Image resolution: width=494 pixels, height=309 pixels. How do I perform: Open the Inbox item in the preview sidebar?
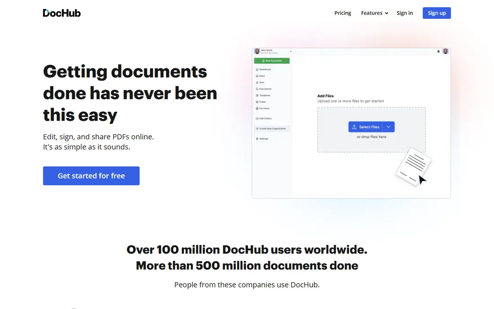coord(260,76)
